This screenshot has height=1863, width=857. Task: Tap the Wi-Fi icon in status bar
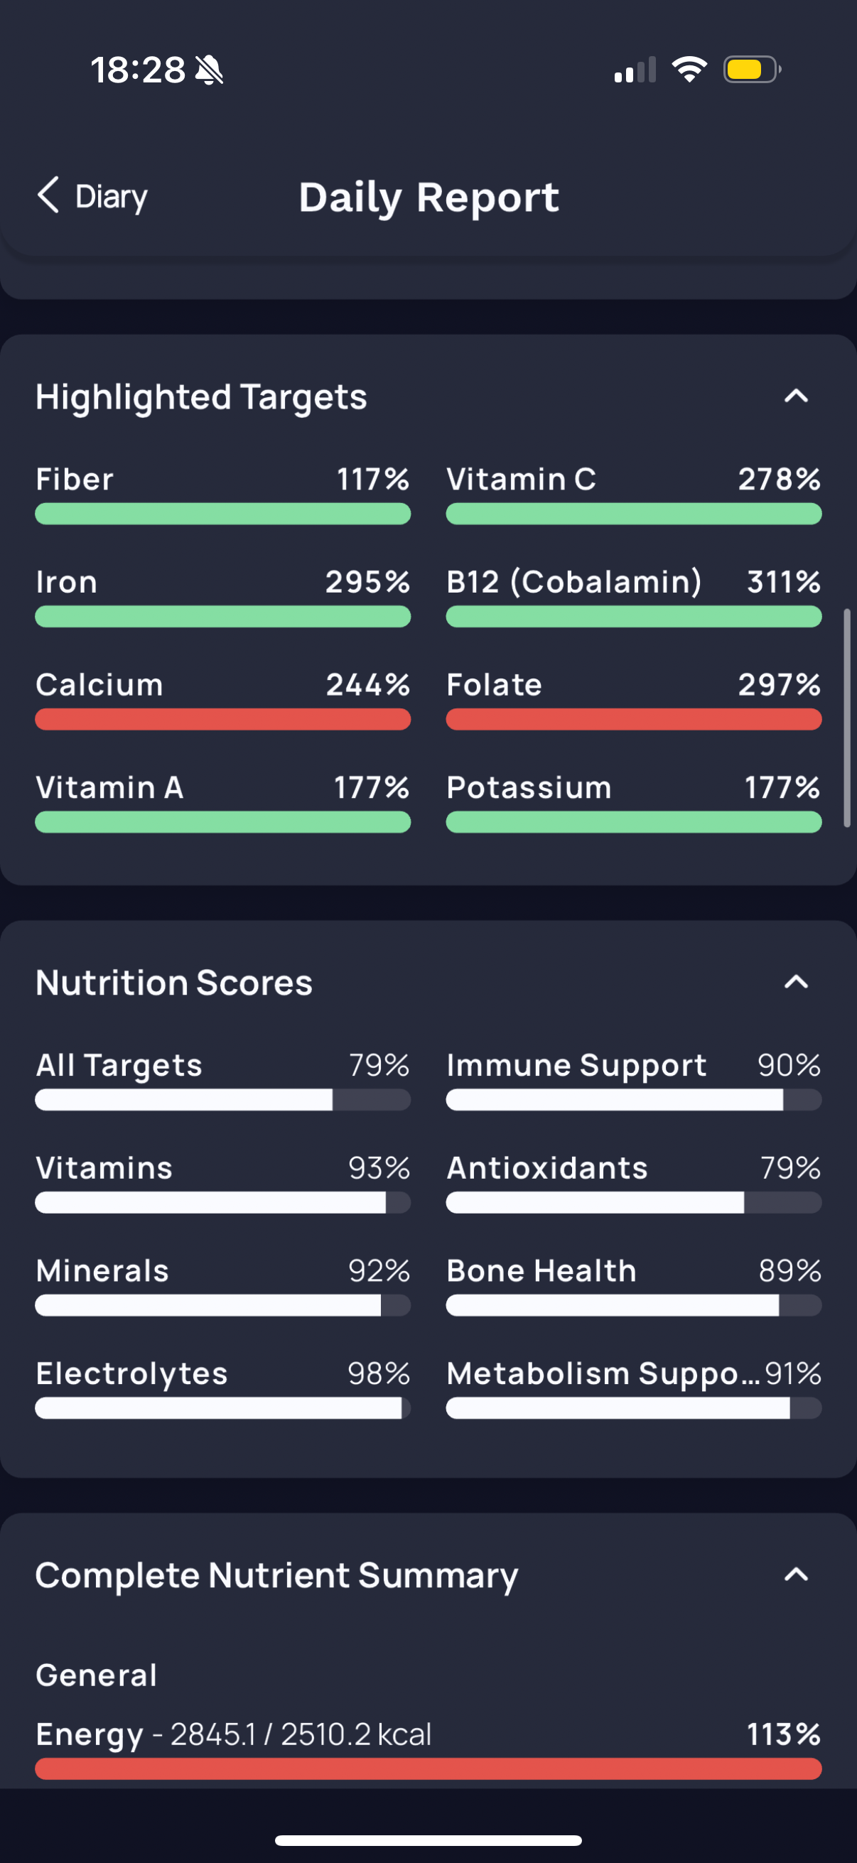[689, 70]
